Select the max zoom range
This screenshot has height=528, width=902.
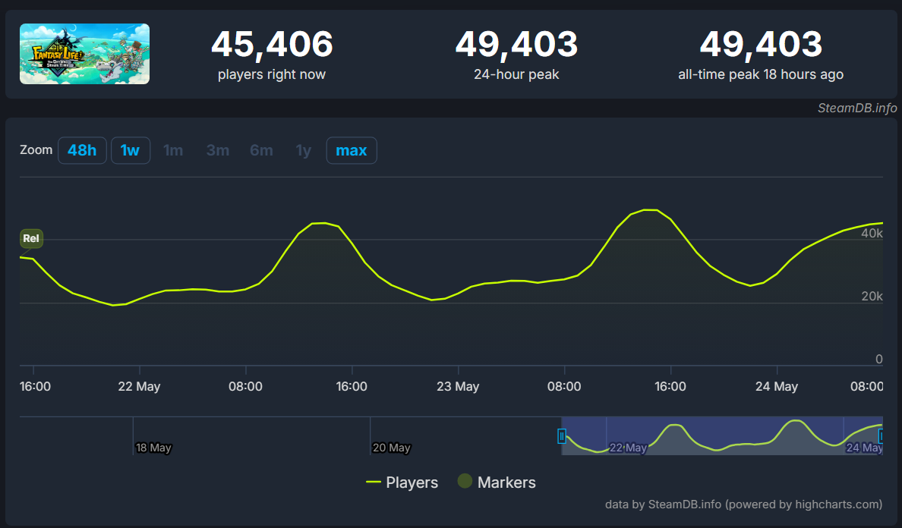pyautogui.click(x=351, y=150)
